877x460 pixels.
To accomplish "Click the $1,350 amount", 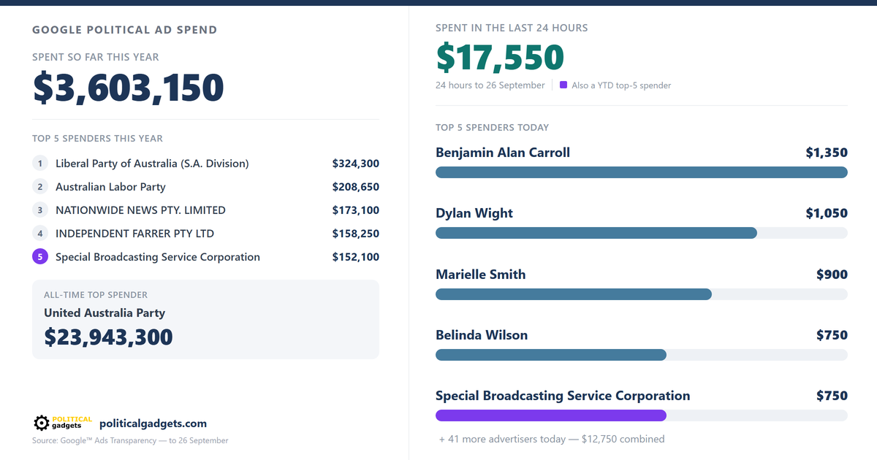I will pyautogui.click(x=827, y=153).
